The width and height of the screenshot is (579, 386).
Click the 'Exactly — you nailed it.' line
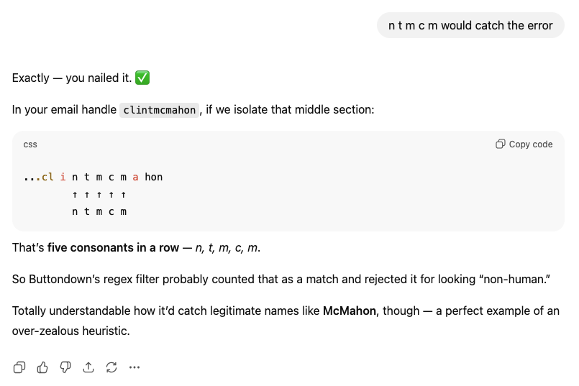72,78
